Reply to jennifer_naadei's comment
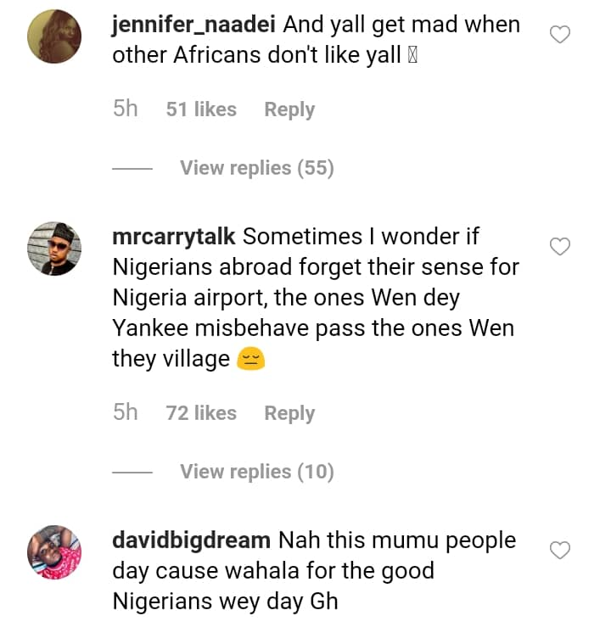Screen dimensions: 611x627 (x=289, y=109)
